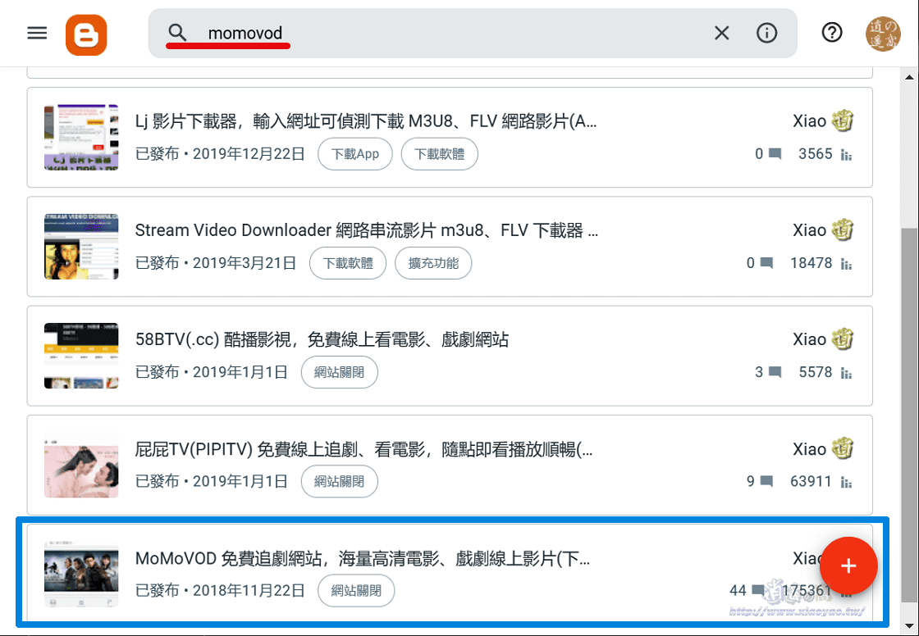Click the date 2019年12月22日
The image size is (919, 636).
(249, 154)
